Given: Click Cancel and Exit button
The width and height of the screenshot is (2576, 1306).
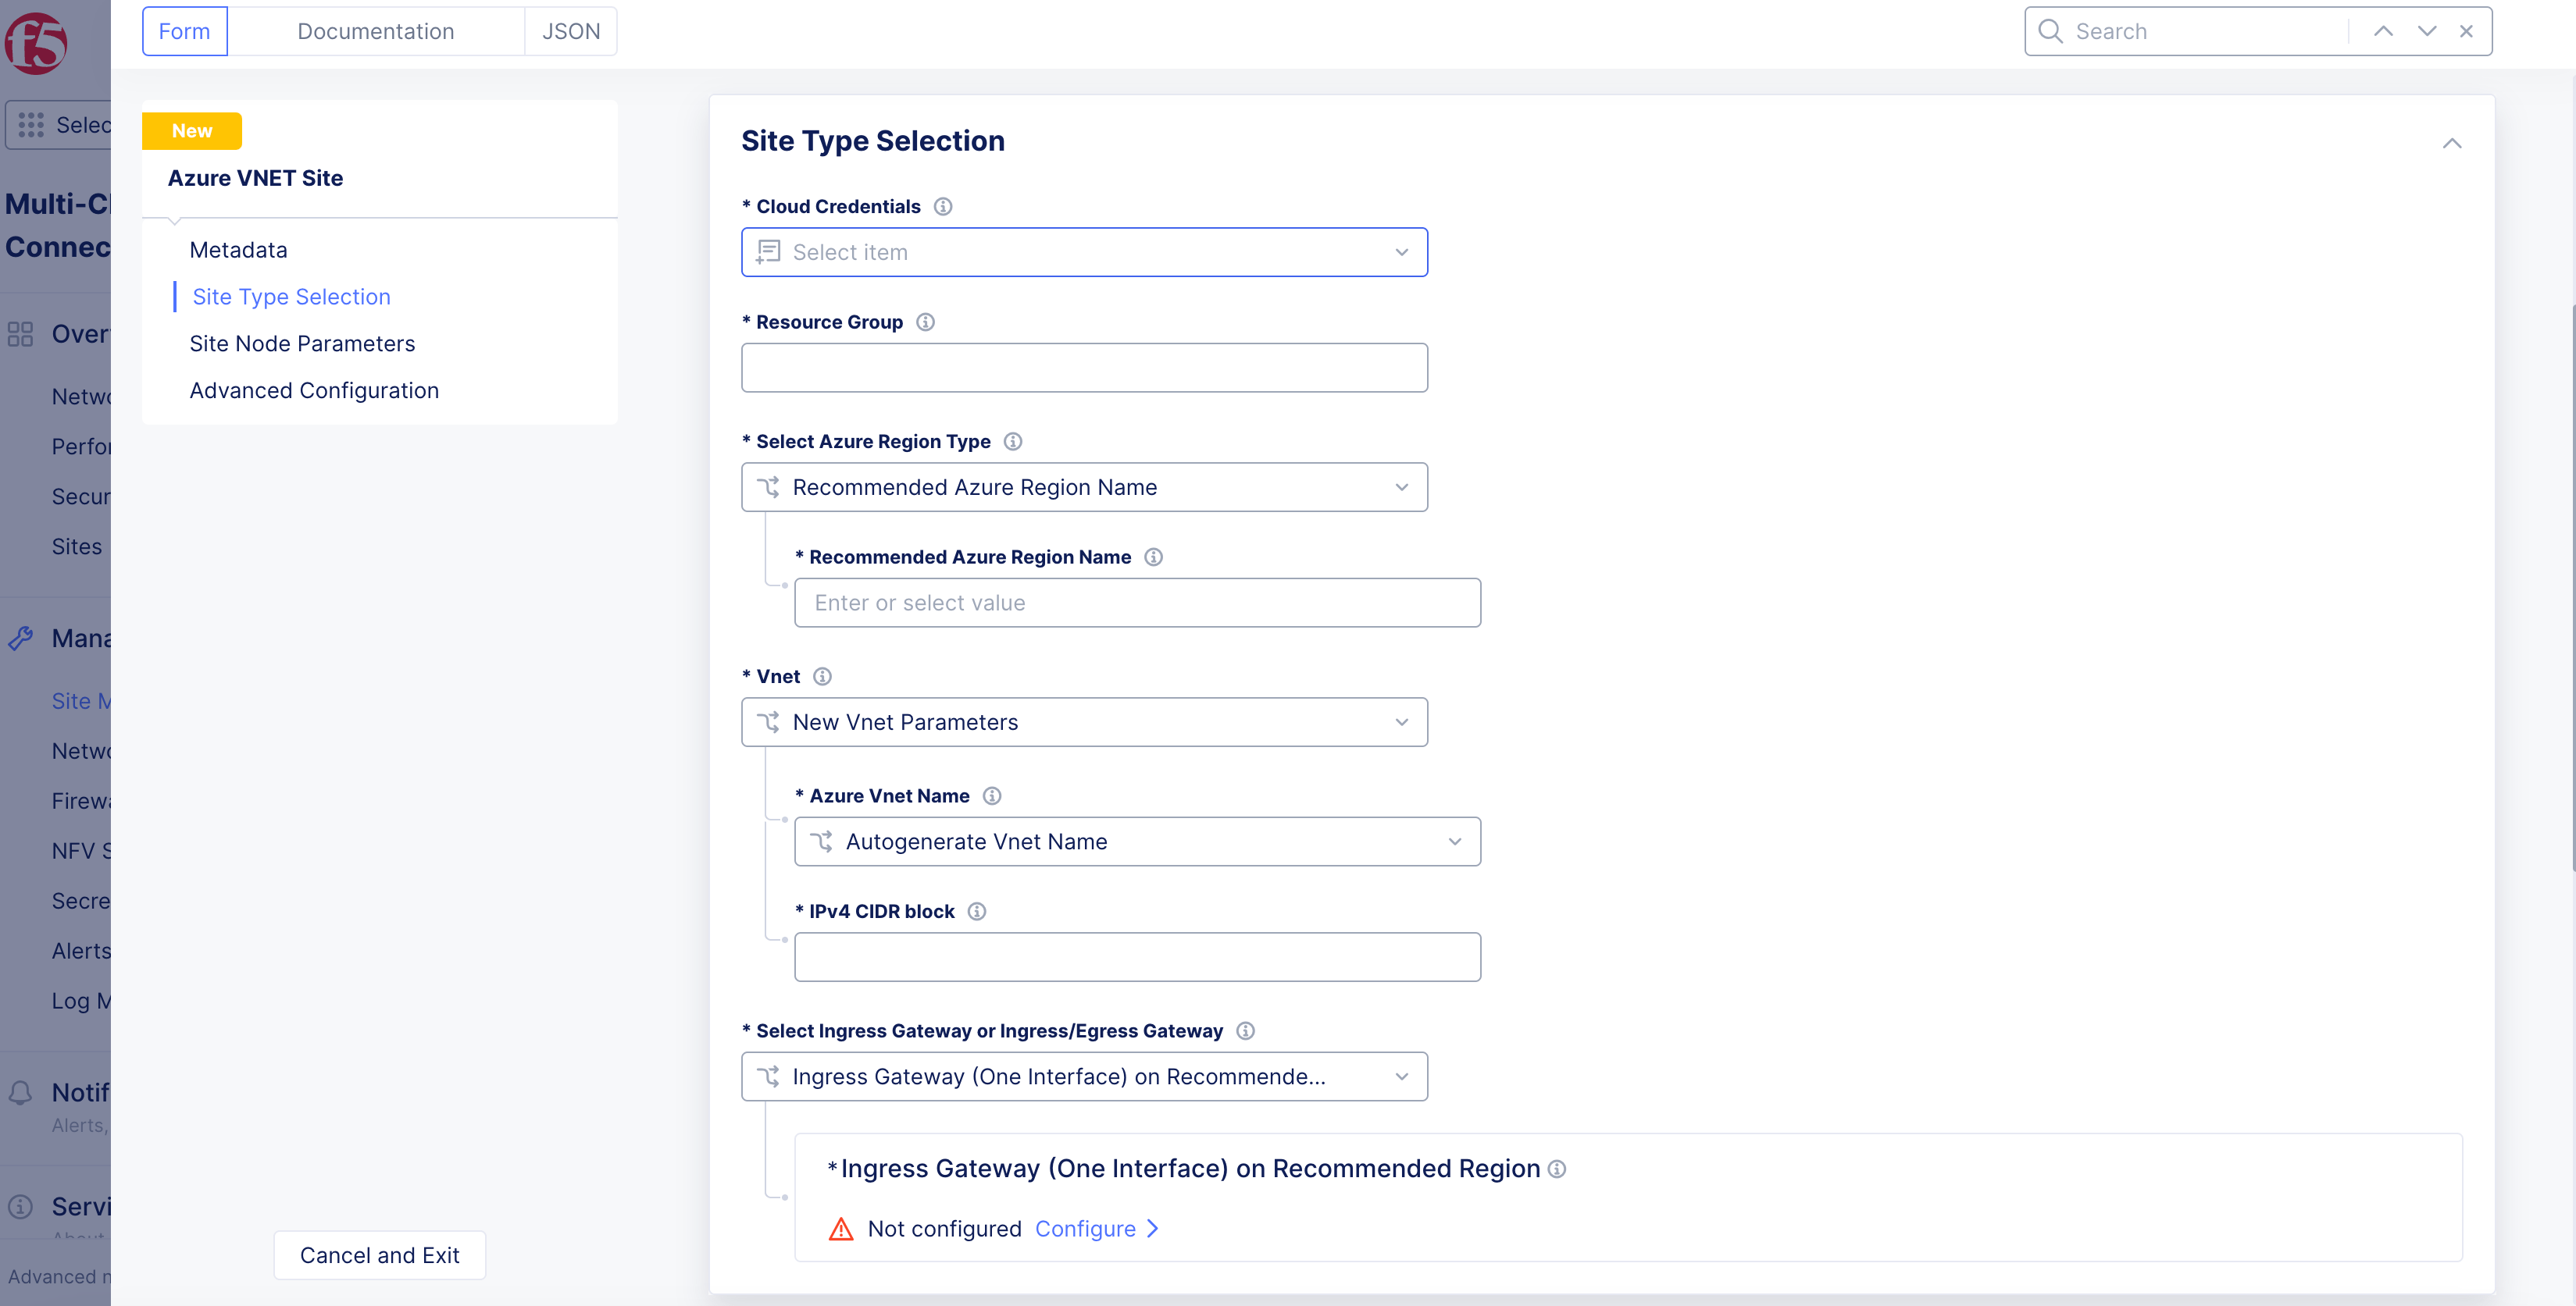Looking at the screenshot, I should (x=379, y=1254).
